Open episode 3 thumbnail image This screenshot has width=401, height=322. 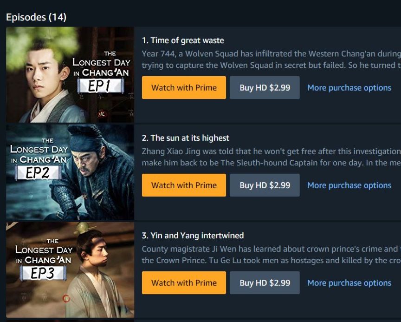pos(70,270)
